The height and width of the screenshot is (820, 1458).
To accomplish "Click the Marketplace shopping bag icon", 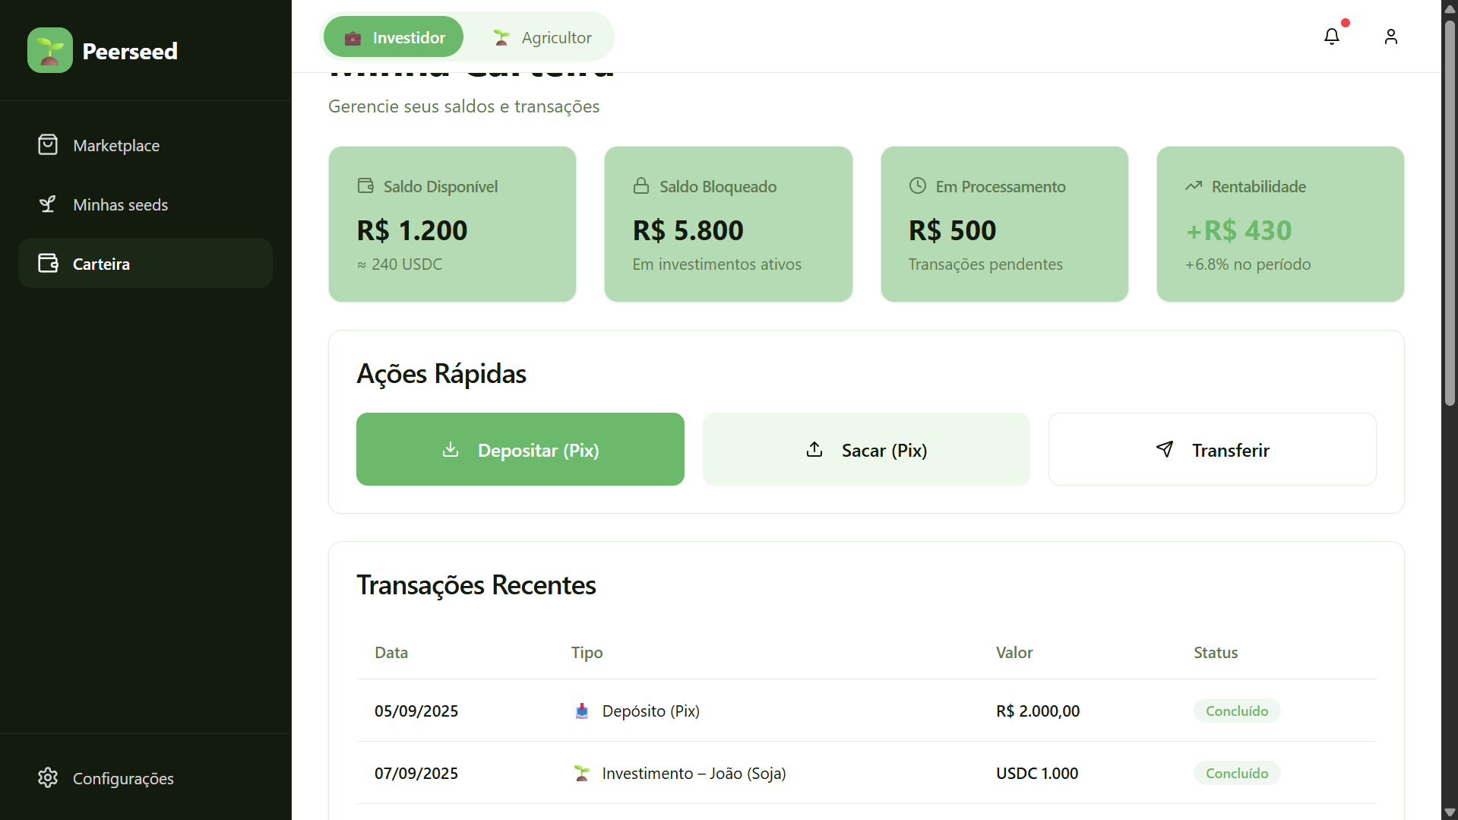I will (x=48, y=144).
